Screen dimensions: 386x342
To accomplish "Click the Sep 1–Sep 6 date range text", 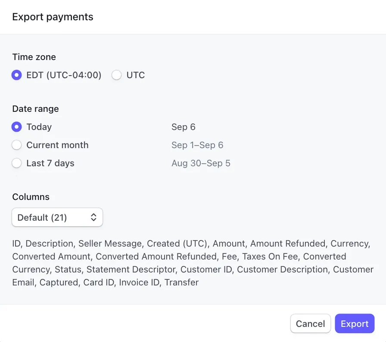I will (197, 145).
